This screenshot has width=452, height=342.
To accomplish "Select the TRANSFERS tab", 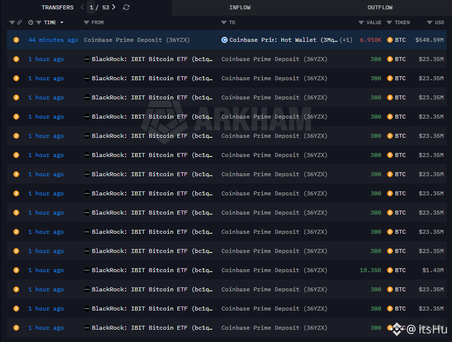I will [58, 7].
